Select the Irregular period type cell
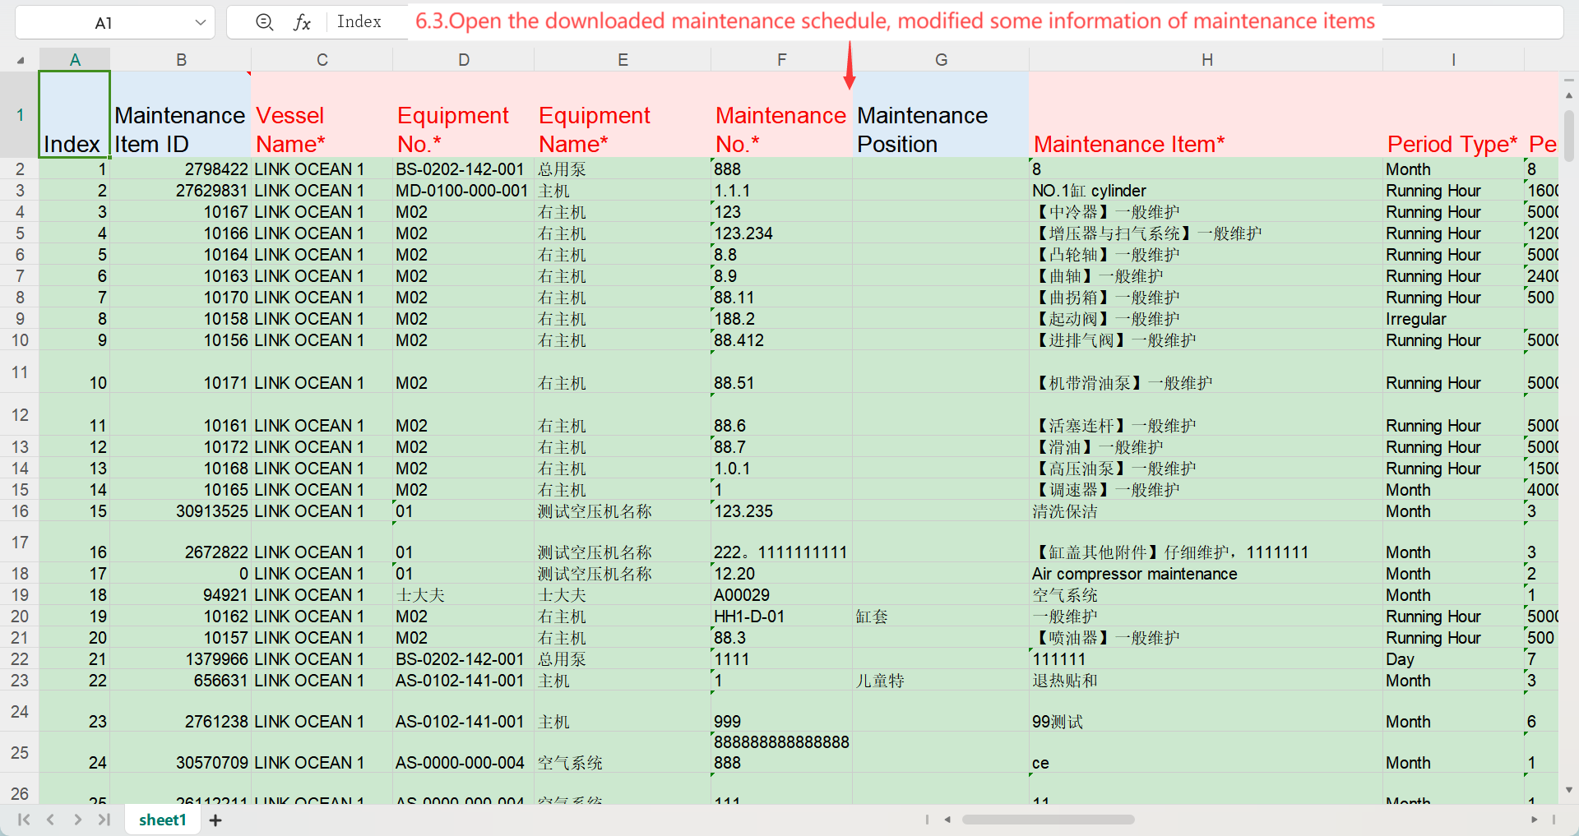The image size is (1579, 836). (1453, 318)
